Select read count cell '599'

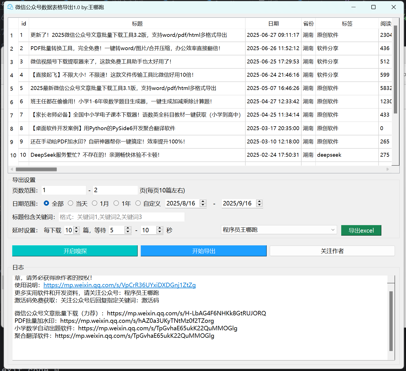[x=385, y=75]
